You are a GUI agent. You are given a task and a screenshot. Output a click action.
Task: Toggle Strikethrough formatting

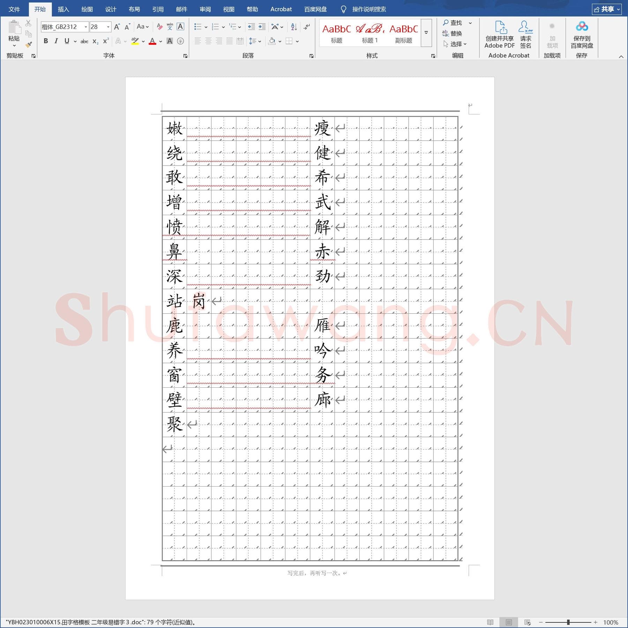[84, 41]
